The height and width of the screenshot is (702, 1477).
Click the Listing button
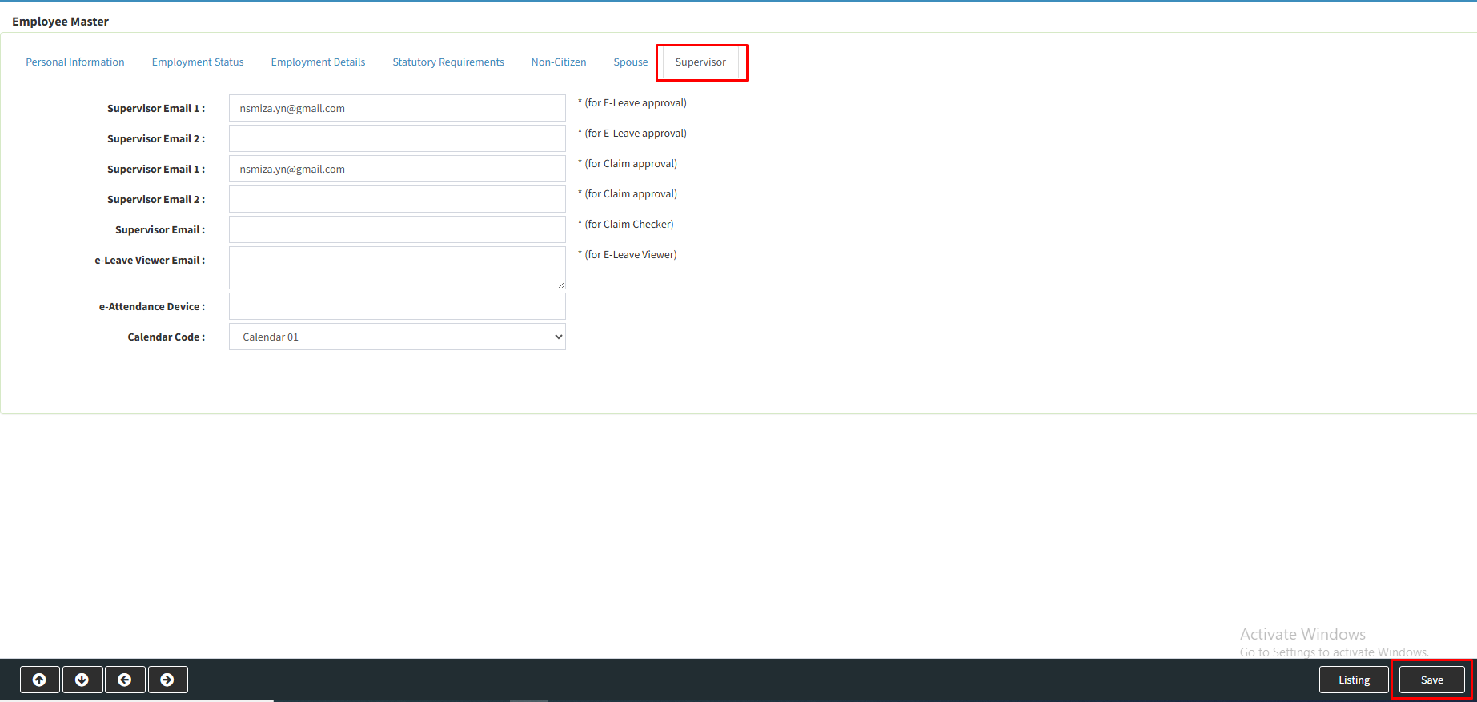click(1354, 680)
